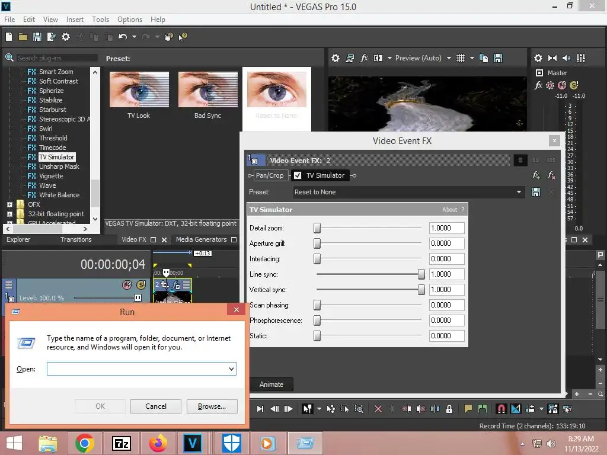
Task: Click the Animate button
Action: click(271, 384)
